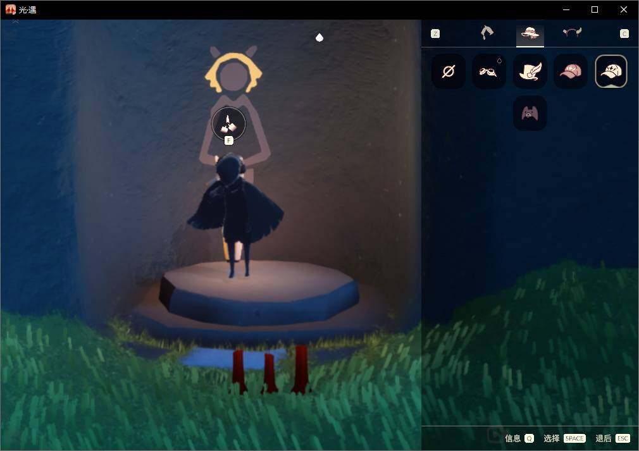Pick the winged top hat item

530,71
